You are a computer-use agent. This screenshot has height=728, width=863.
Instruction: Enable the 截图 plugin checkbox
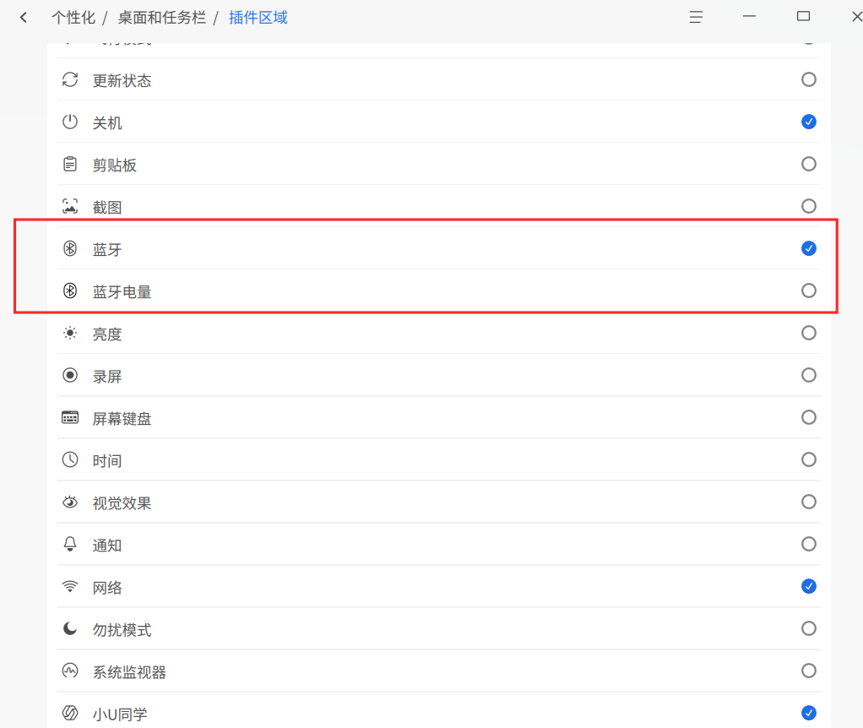808,206
